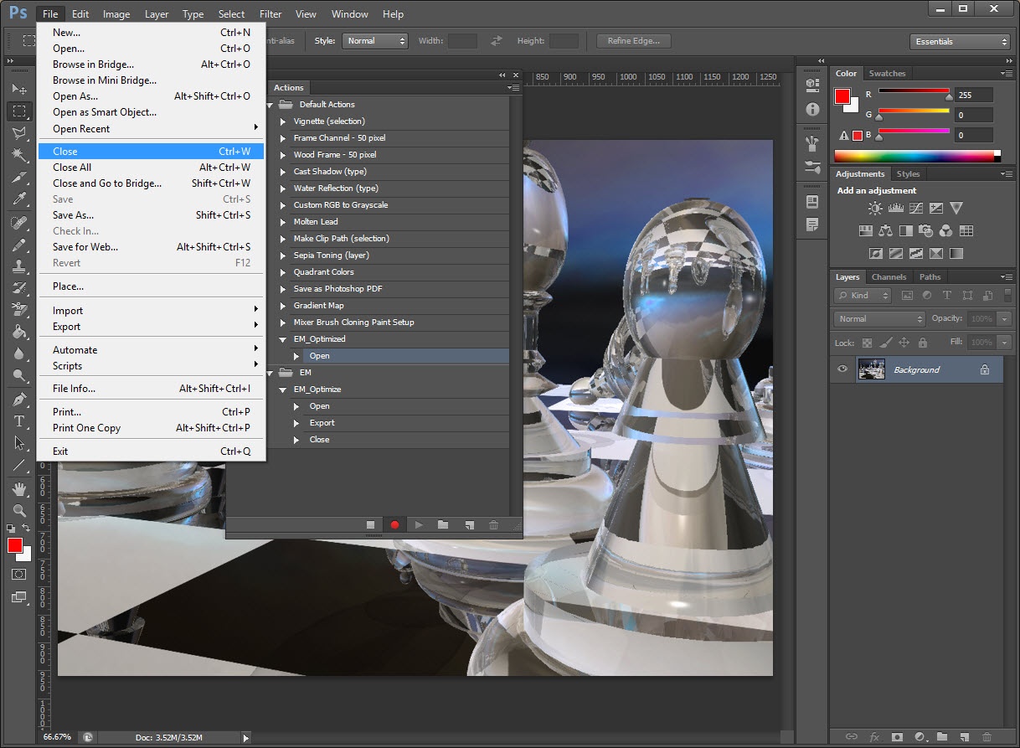This screenshot has height=748, width=1020.
Task: Choose Save As from the File menu
Action: tap(74, 215)
